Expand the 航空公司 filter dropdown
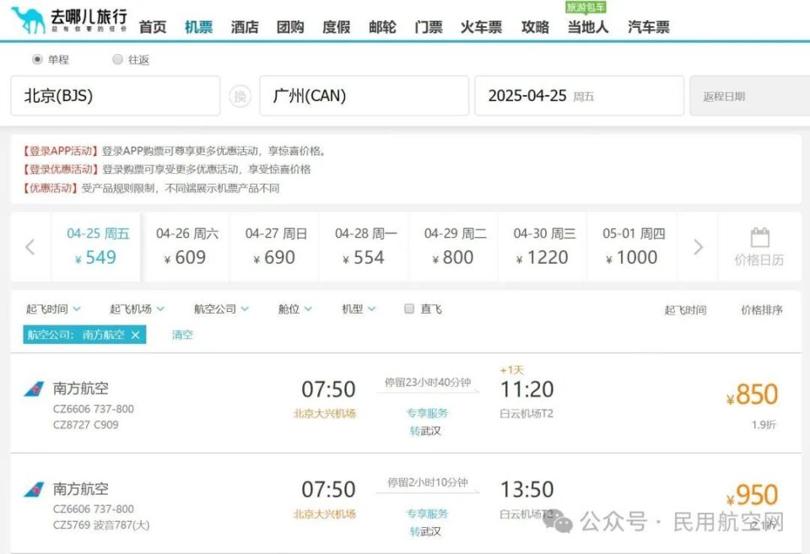Viewport: 810px width, 554px height. [x=221, y=309]
